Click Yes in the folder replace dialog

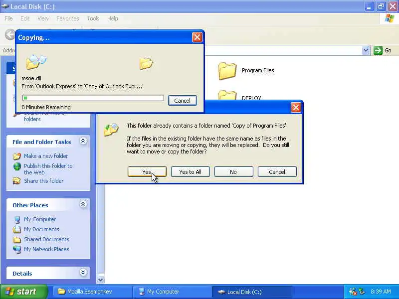[x=147, y=172]
